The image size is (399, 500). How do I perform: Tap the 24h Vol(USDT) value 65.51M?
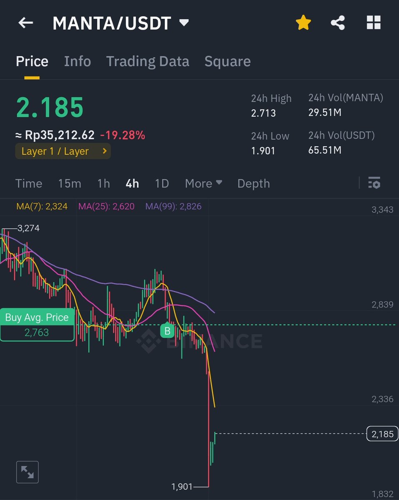325,150
